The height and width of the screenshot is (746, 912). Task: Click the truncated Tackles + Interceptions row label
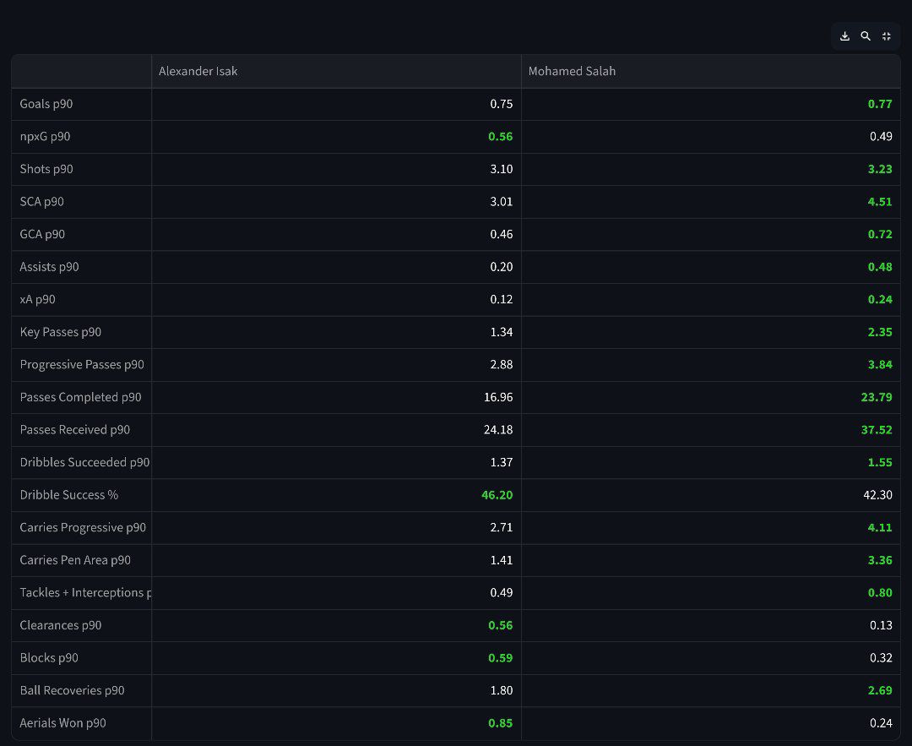(84, 593)
